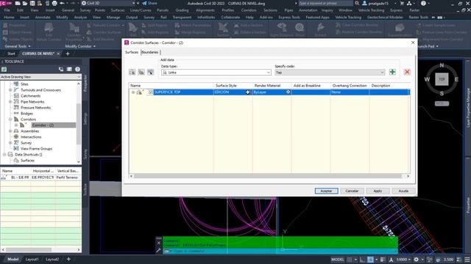Screen dimensions: 471x264
Task: Click the Toolspace green Prospector icon
Action: (x=4, y=69)
